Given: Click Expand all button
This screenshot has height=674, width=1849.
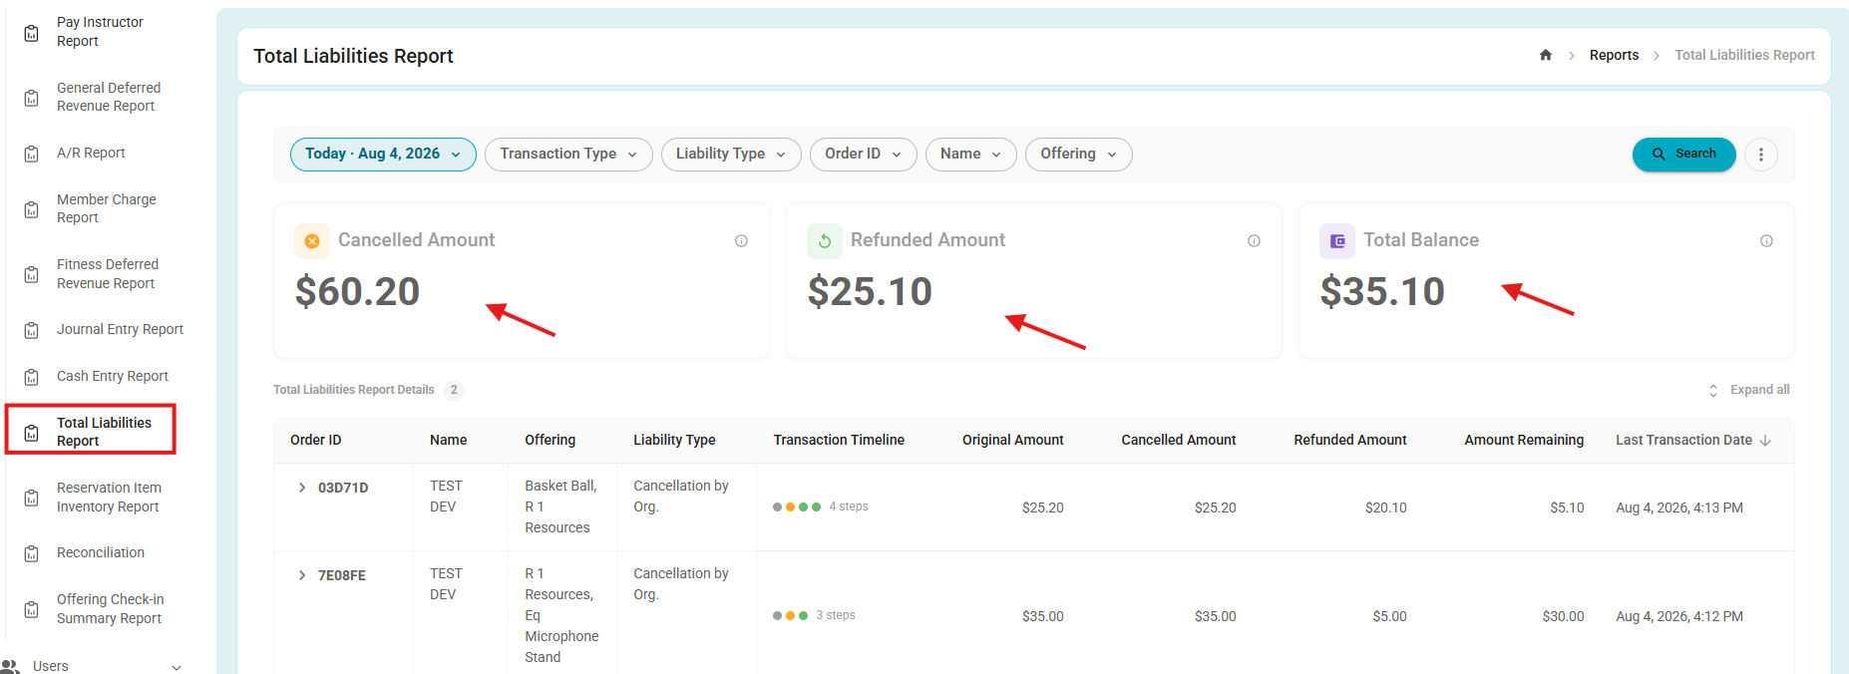Looking at the screenshot, I should pyautogui.click(x=1749, y=390).
